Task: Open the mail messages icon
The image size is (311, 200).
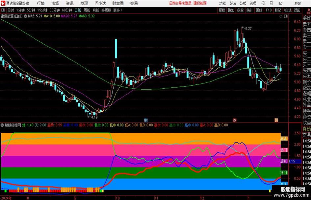Action: coord(280,3)
